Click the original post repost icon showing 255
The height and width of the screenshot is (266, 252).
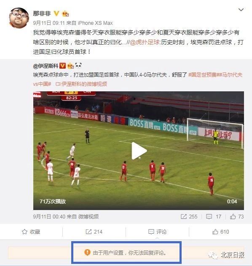189,216
